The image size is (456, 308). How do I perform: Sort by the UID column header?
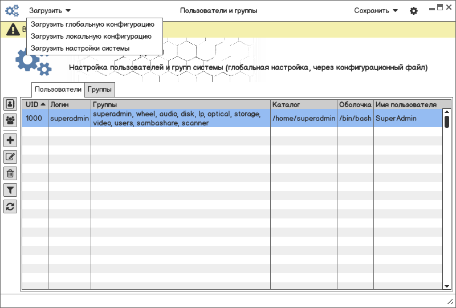35,105
